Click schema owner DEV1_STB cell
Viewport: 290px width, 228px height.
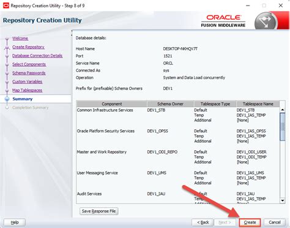pos(156,110)
